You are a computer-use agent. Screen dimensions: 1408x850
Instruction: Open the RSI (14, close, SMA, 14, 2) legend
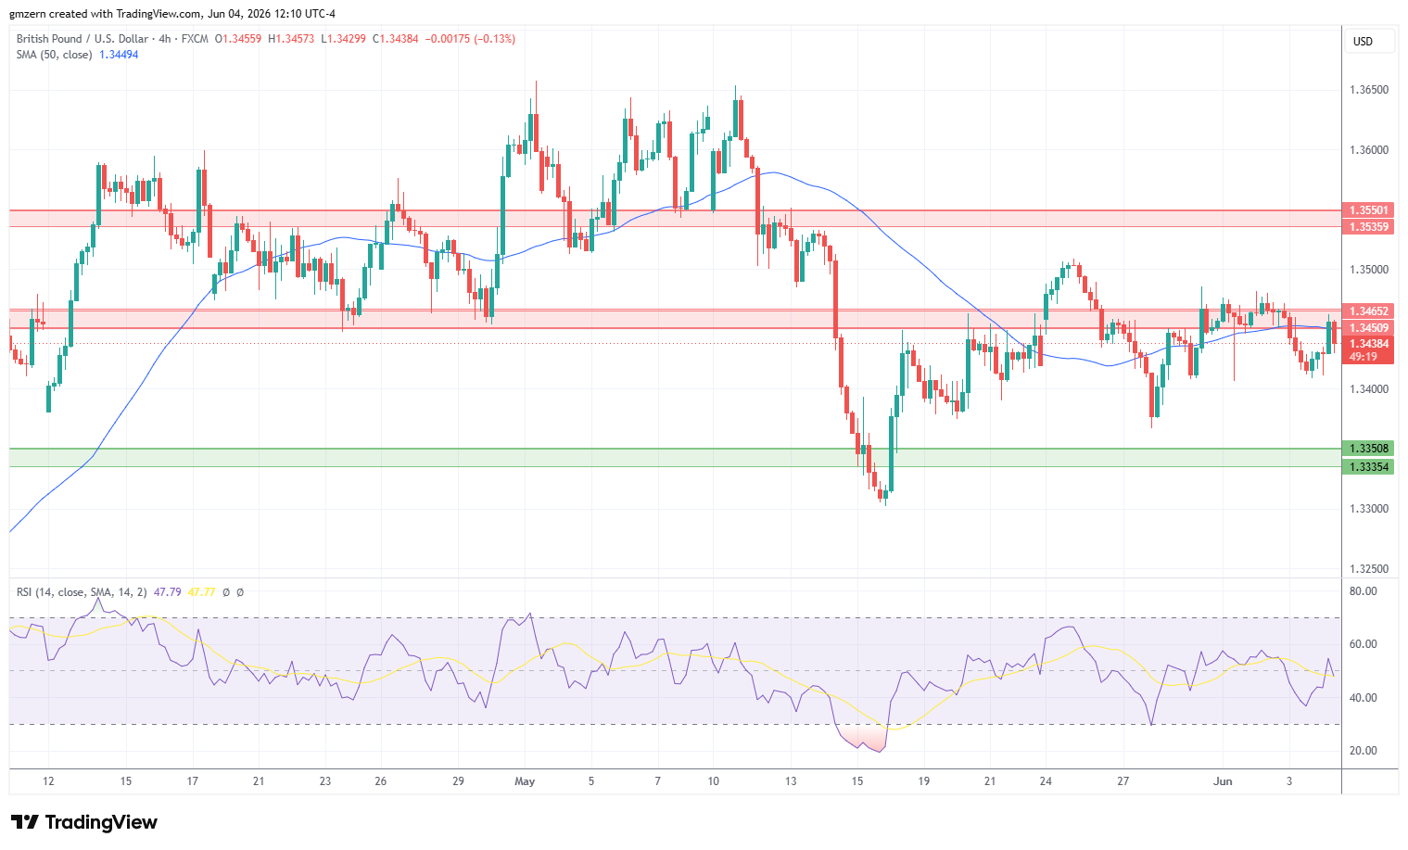[x=82, y=592]
